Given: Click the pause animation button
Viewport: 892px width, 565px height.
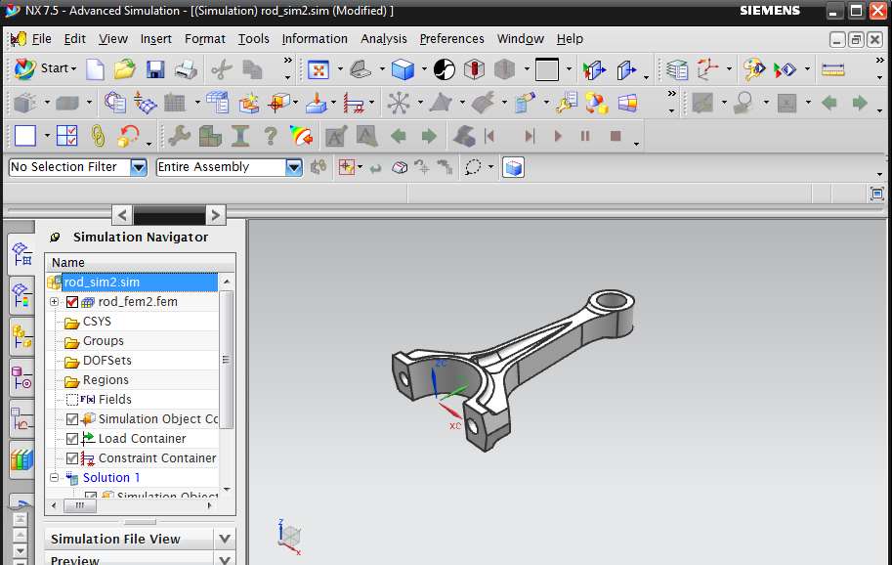Looking at the screenshot, I should [585, 136].
